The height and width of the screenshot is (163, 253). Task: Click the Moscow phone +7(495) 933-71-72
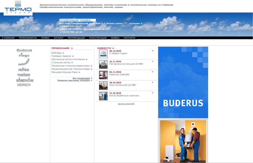(x=71, y=26)
